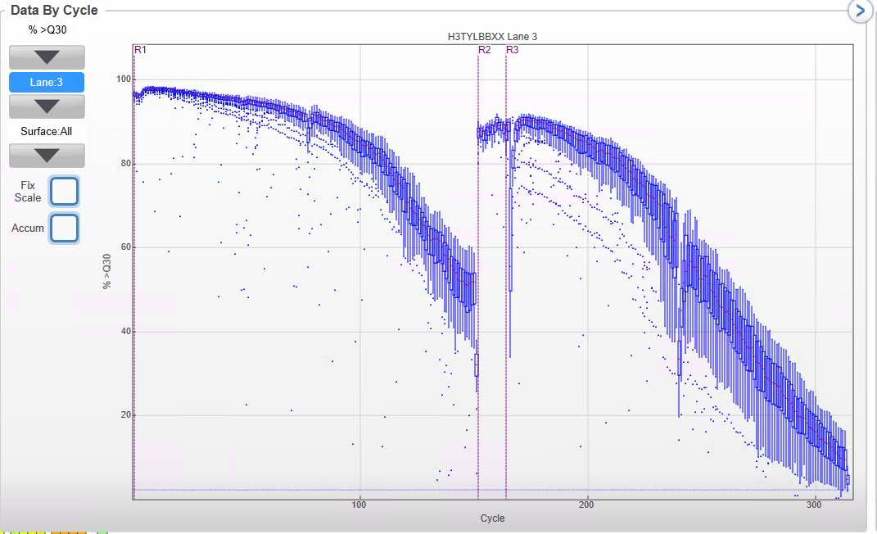Click the Surface:All label
The width and height of the screenshot is (877, 534).
click(47, 131)
